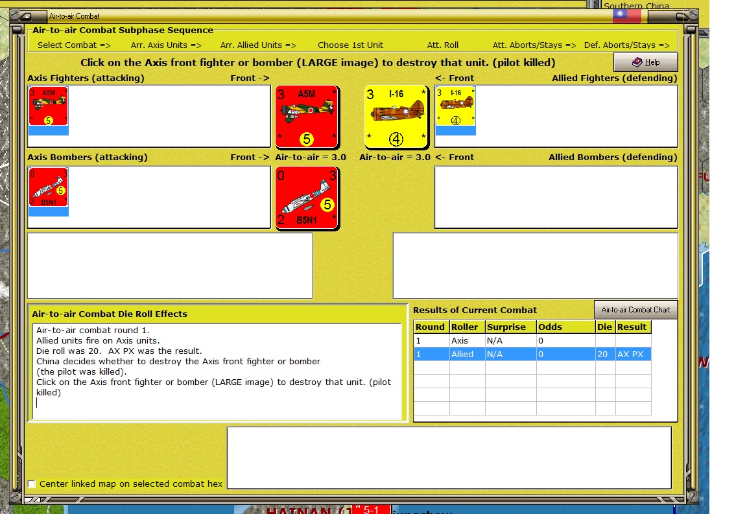
Task: Click the Arr. Allied Units sequence step
Action: point(257,45)
